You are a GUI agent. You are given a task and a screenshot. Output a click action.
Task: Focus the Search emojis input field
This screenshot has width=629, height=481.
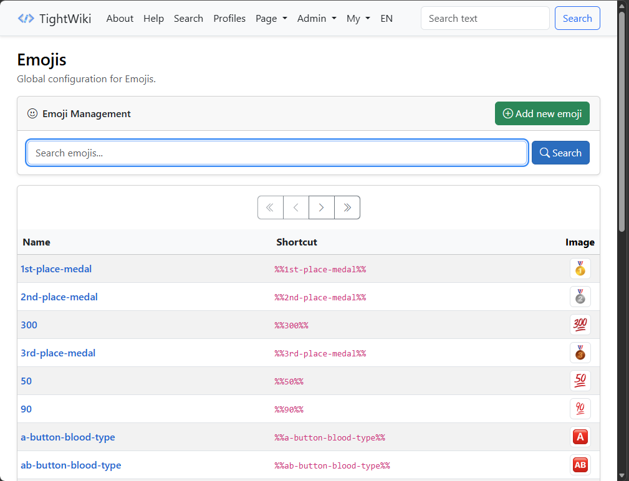[277, 153]
